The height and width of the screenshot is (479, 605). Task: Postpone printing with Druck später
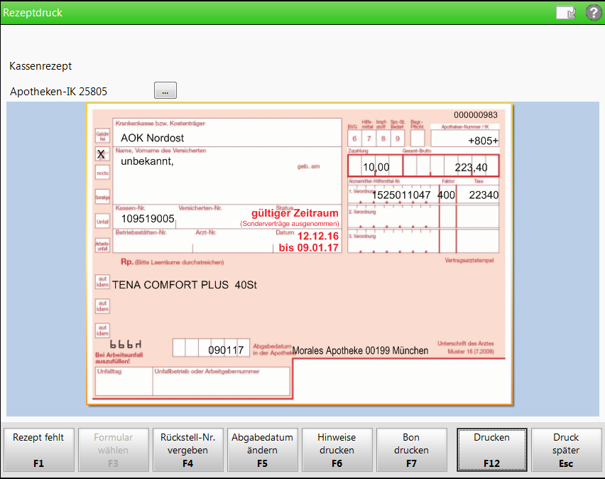point(566,450)
